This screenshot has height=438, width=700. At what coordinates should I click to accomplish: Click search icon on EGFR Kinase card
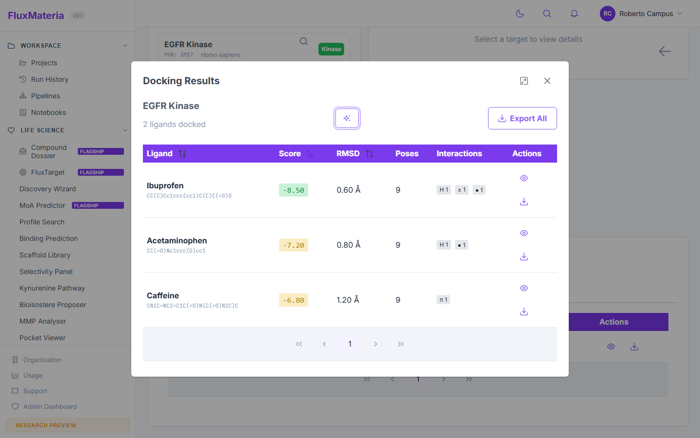point(304,42)
